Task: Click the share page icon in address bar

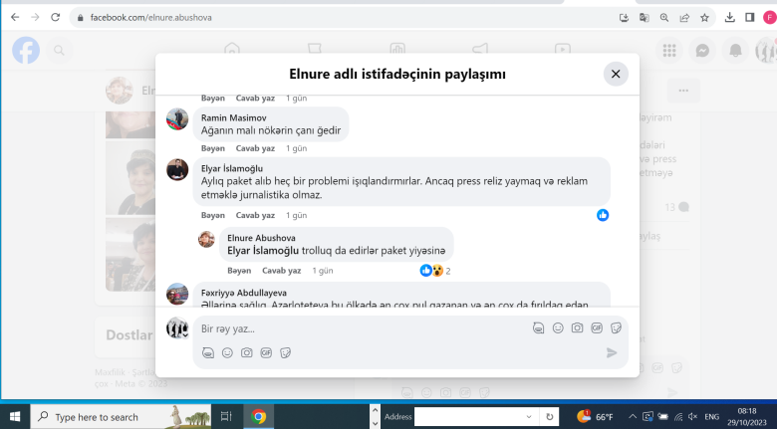Action: click(684, 18)
